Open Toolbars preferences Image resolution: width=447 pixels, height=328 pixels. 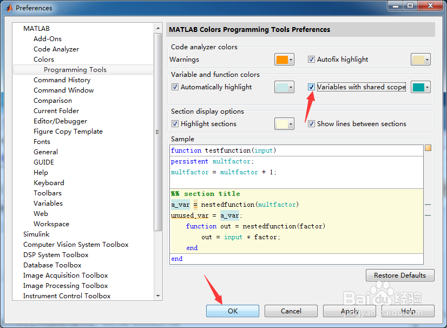click(48, 193)
